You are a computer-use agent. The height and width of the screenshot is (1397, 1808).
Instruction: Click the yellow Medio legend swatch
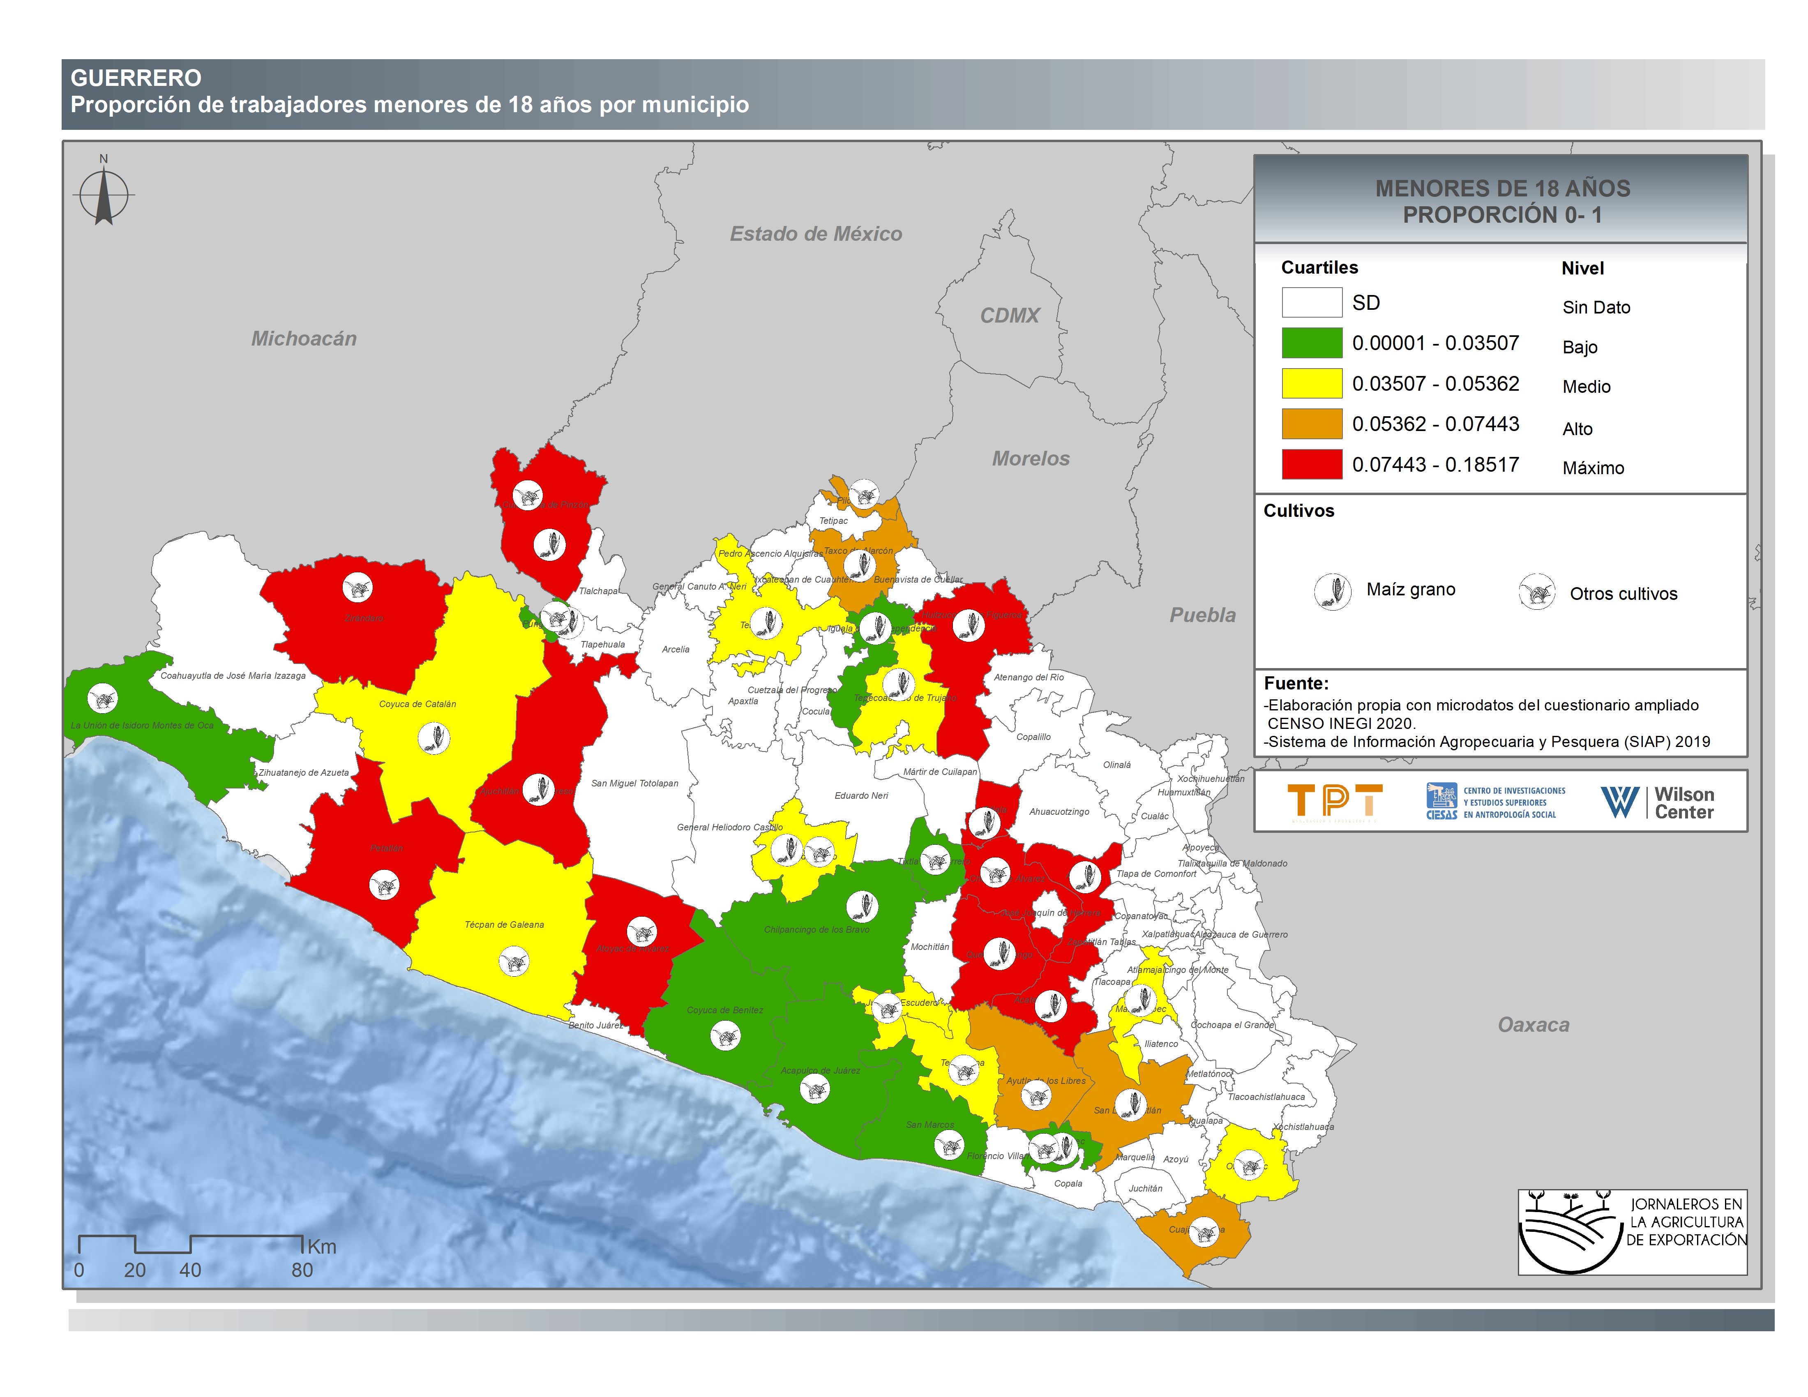click(1311, 383)
